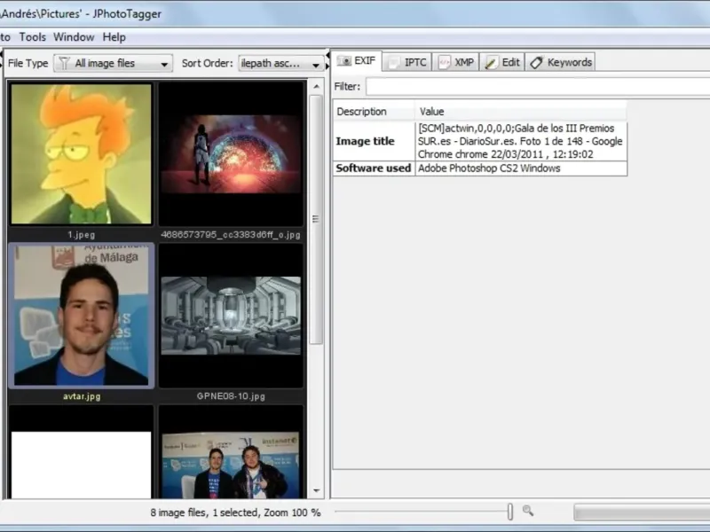
Task: Click the thumbnail zoom slider handle
Action: point(509,512)
